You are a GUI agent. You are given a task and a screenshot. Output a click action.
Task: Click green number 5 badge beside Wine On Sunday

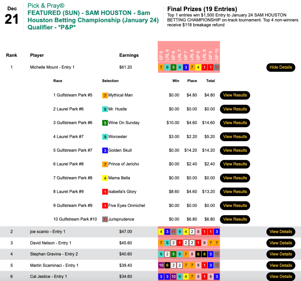[105, 123]
